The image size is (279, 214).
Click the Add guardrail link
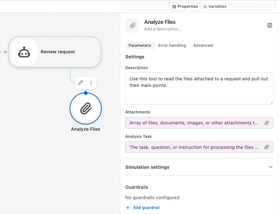(146, 207)
